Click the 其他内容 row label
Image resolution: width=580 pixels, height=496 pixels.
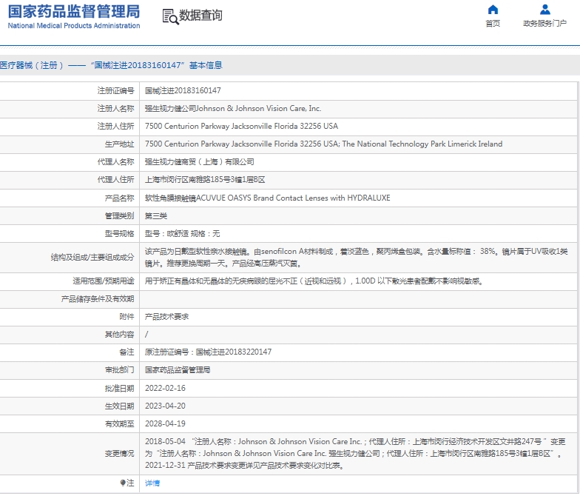pos(120,335)
